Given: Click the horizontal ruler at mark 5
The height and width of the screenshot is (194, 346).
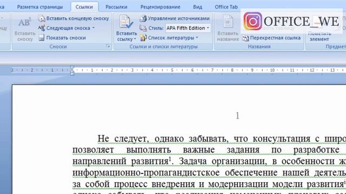Looking at the screenshot, I should click(172, 70).
